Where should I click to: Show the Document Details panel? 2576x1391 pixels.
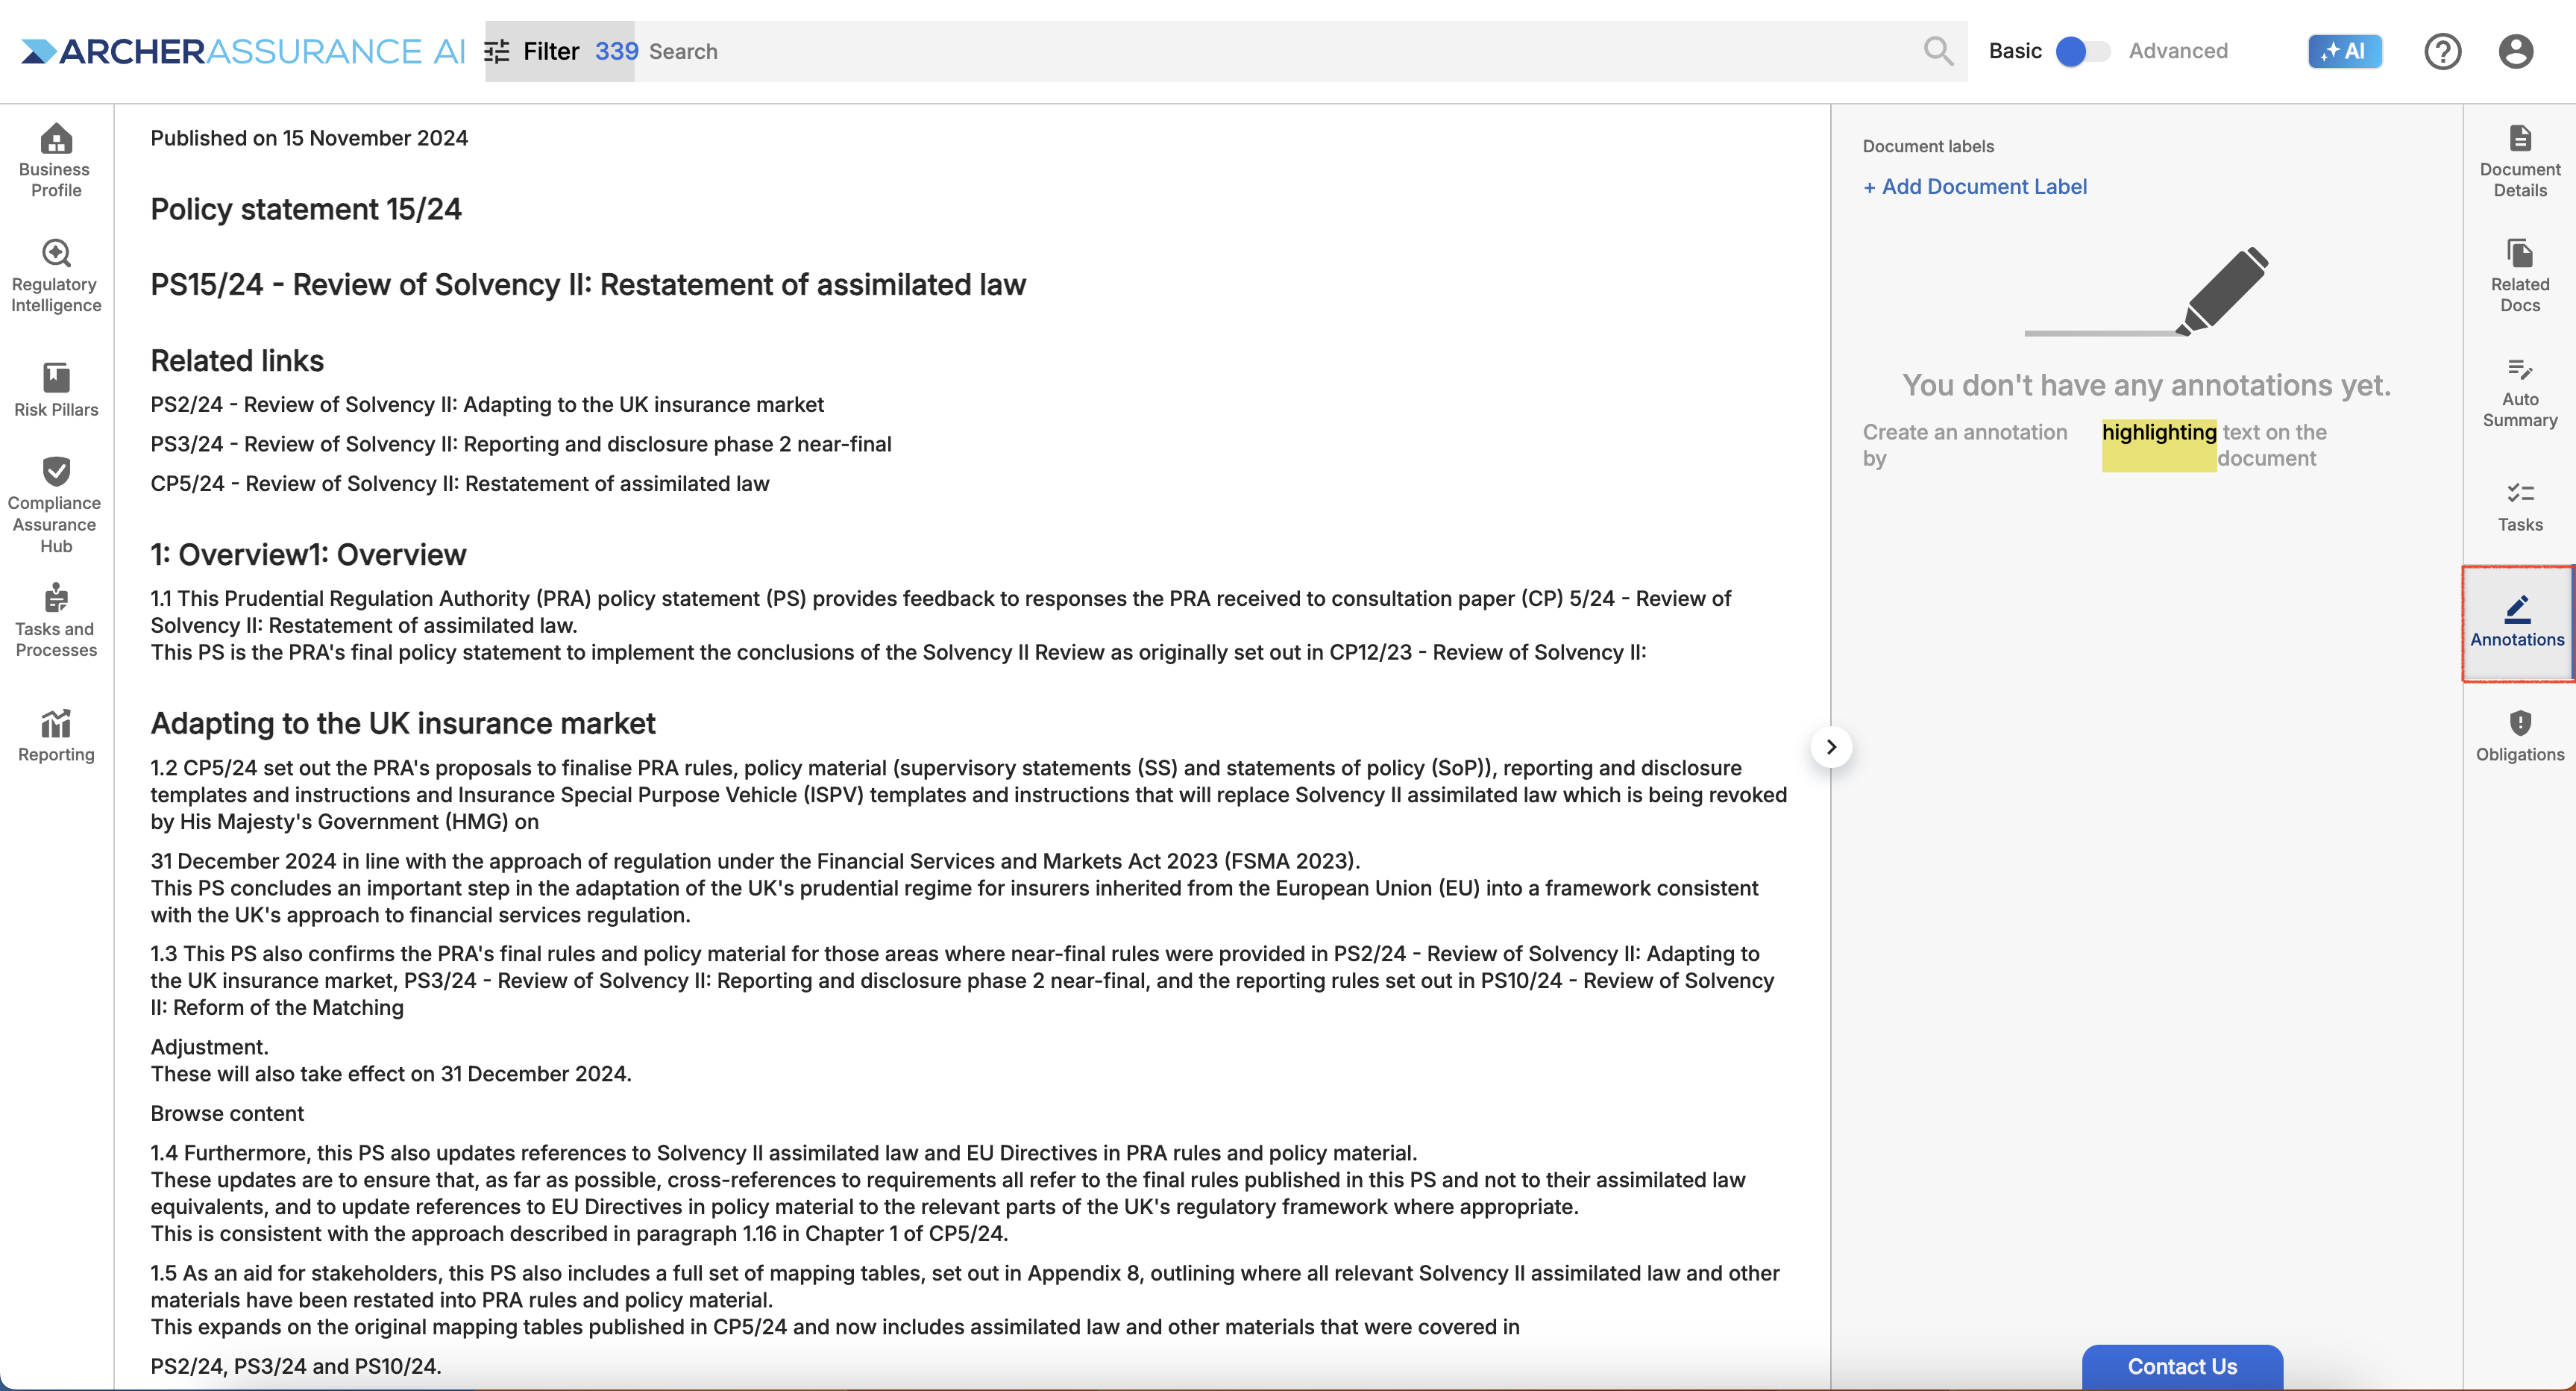coord(2519,160)
